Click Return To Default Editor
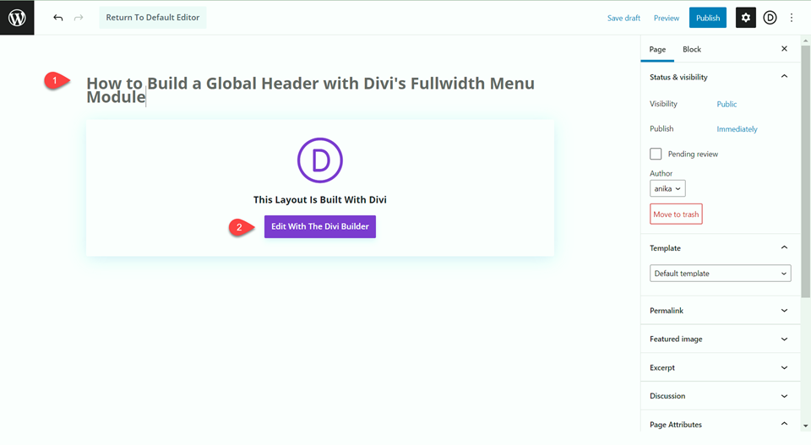 tap(153, 18)
